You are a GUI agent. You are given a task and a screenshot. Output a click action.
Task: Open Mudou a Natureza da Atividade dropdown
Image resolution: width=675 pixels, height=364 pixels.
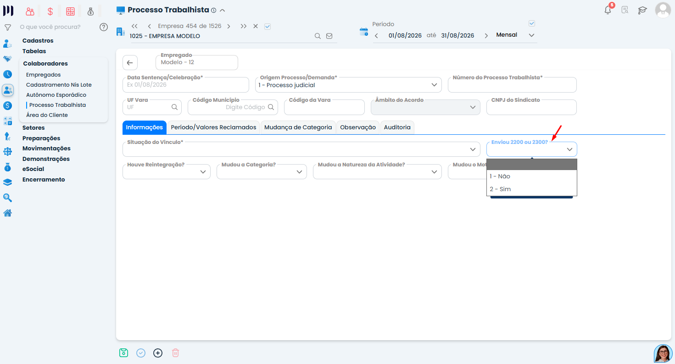[x=377, y=171]
